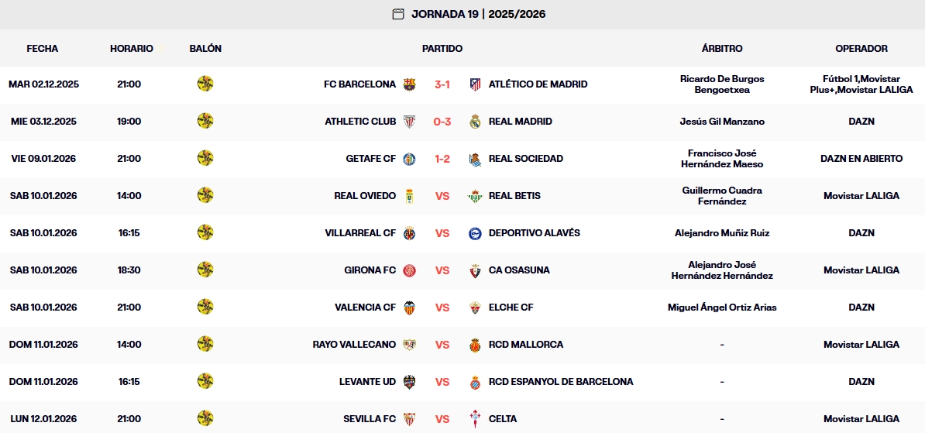Click the Real Madrid crest

pyautogui.click(x=476, y=122)
